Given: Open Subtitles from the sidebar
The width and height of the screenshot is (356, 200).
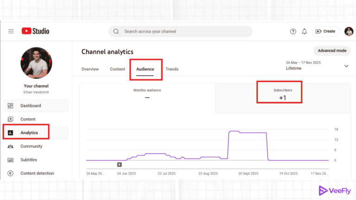Looking at the screenshot, I should 29,160.
